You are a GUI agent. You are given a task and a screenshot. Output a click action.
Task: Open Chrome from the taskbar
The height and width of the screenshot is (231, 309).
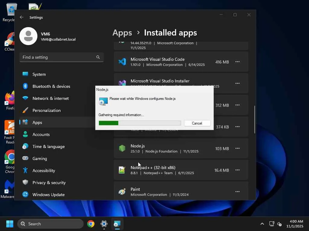pos(91,224)
